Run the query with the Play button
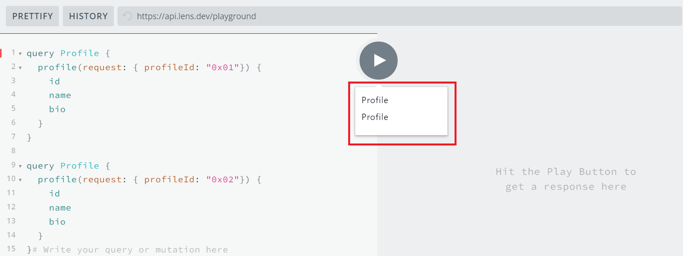 pyautogui.click(x=378, y=61)
